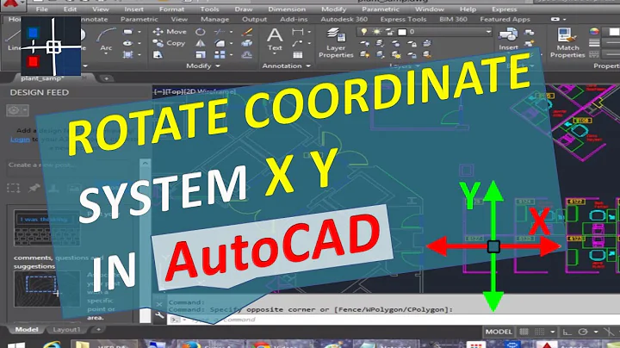Open new drawing tab plus button
This screenshot has height=348, width=620.
[107, 78]
